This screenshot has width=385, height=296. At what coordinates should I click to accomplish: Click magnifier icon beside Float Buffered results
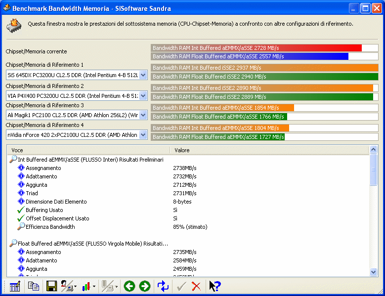tap(13, 243)
